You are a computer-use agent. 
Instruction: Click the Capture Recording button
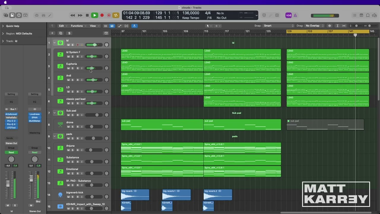click(109, 15)
